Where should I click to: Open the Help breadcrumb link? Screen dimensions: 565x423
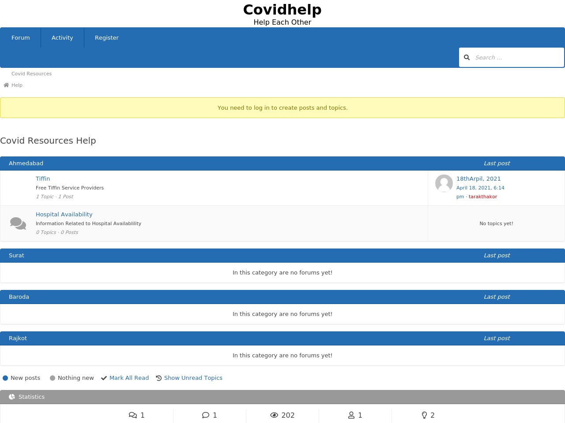[17, 85]
